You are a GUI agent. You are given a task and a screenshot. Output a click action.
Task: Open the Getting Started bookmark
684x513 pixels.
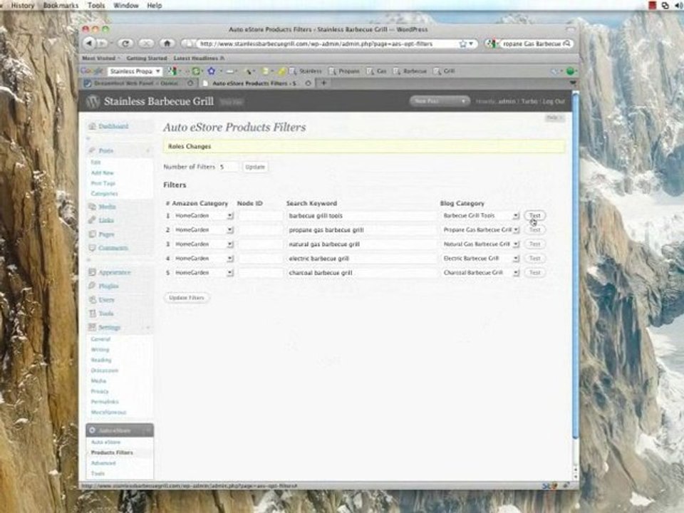pos(147,58)
